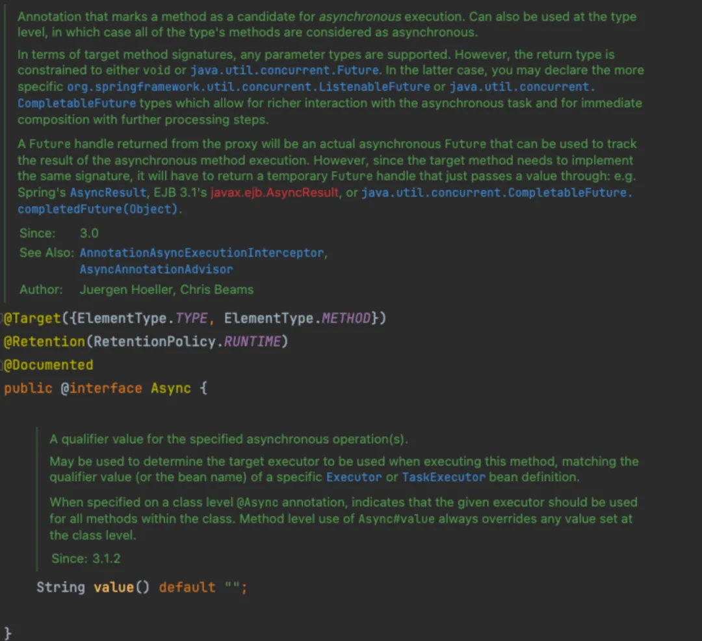Image resolution: width=702 pixels, height=641 pixels.
Task: Click the @Target annotation
Action: click(32, 319)
